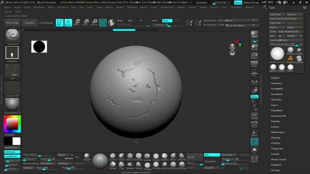This screenshot has height=174, width=310.
Task: Toggle the Mrgb channel button
Action: coord(120,20)
